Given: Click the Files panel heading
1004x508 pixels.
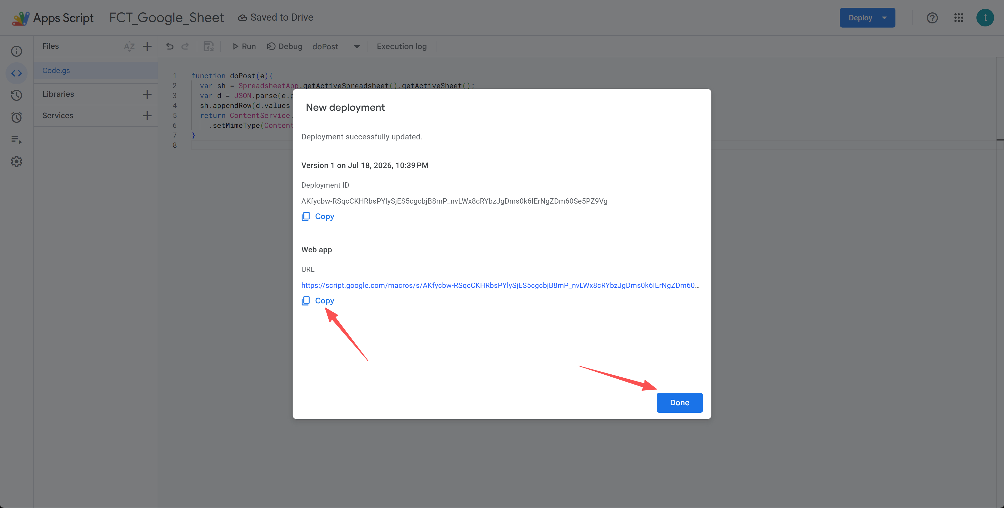Looking at the screenshot, I should (x=51, y=46).
